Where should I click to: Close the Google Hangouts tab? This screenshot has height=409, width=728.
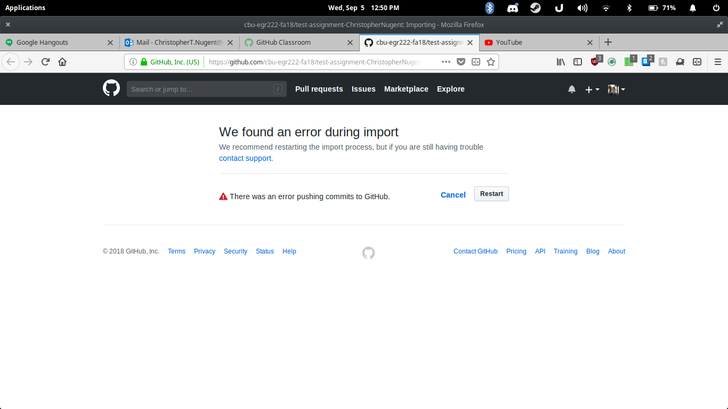point(110,43)
